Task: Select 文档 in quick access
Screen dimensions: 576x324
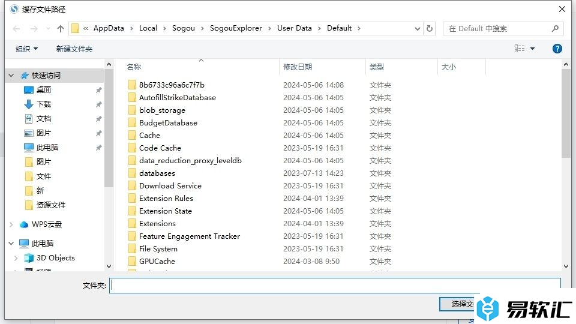Action: tap(43, 118)
